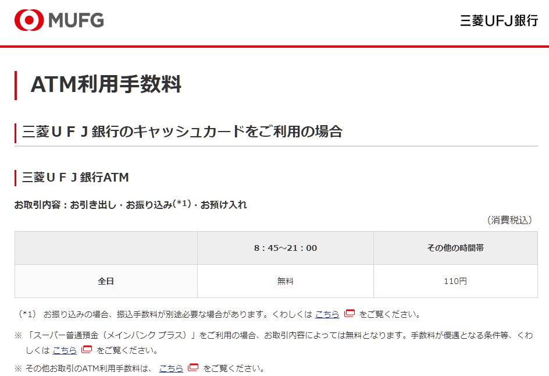This screenshot has width=549, height=376.
Task: Click the new-window icon after the 振込手数料 こちら link
Action: click(x=350, y=313)
